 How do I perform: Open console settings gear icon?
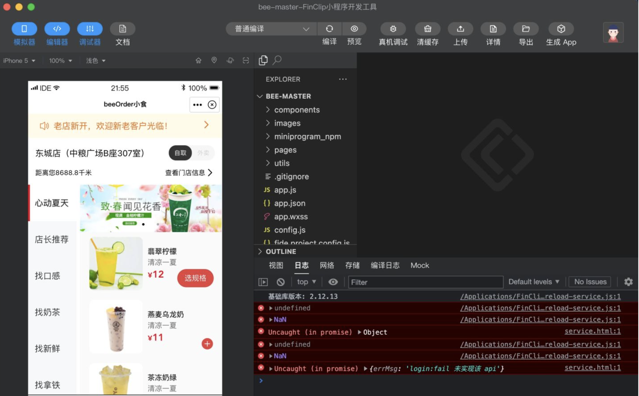(x=628, y=282)
